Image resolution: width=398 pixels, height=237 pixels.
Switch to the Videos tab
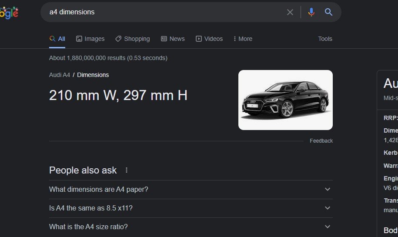click(209, 39)
